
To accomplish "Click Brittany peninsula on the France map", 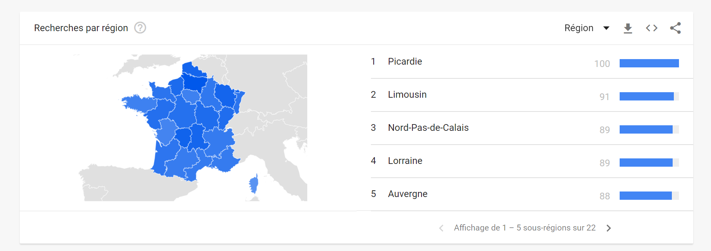I will pos(136,102).
